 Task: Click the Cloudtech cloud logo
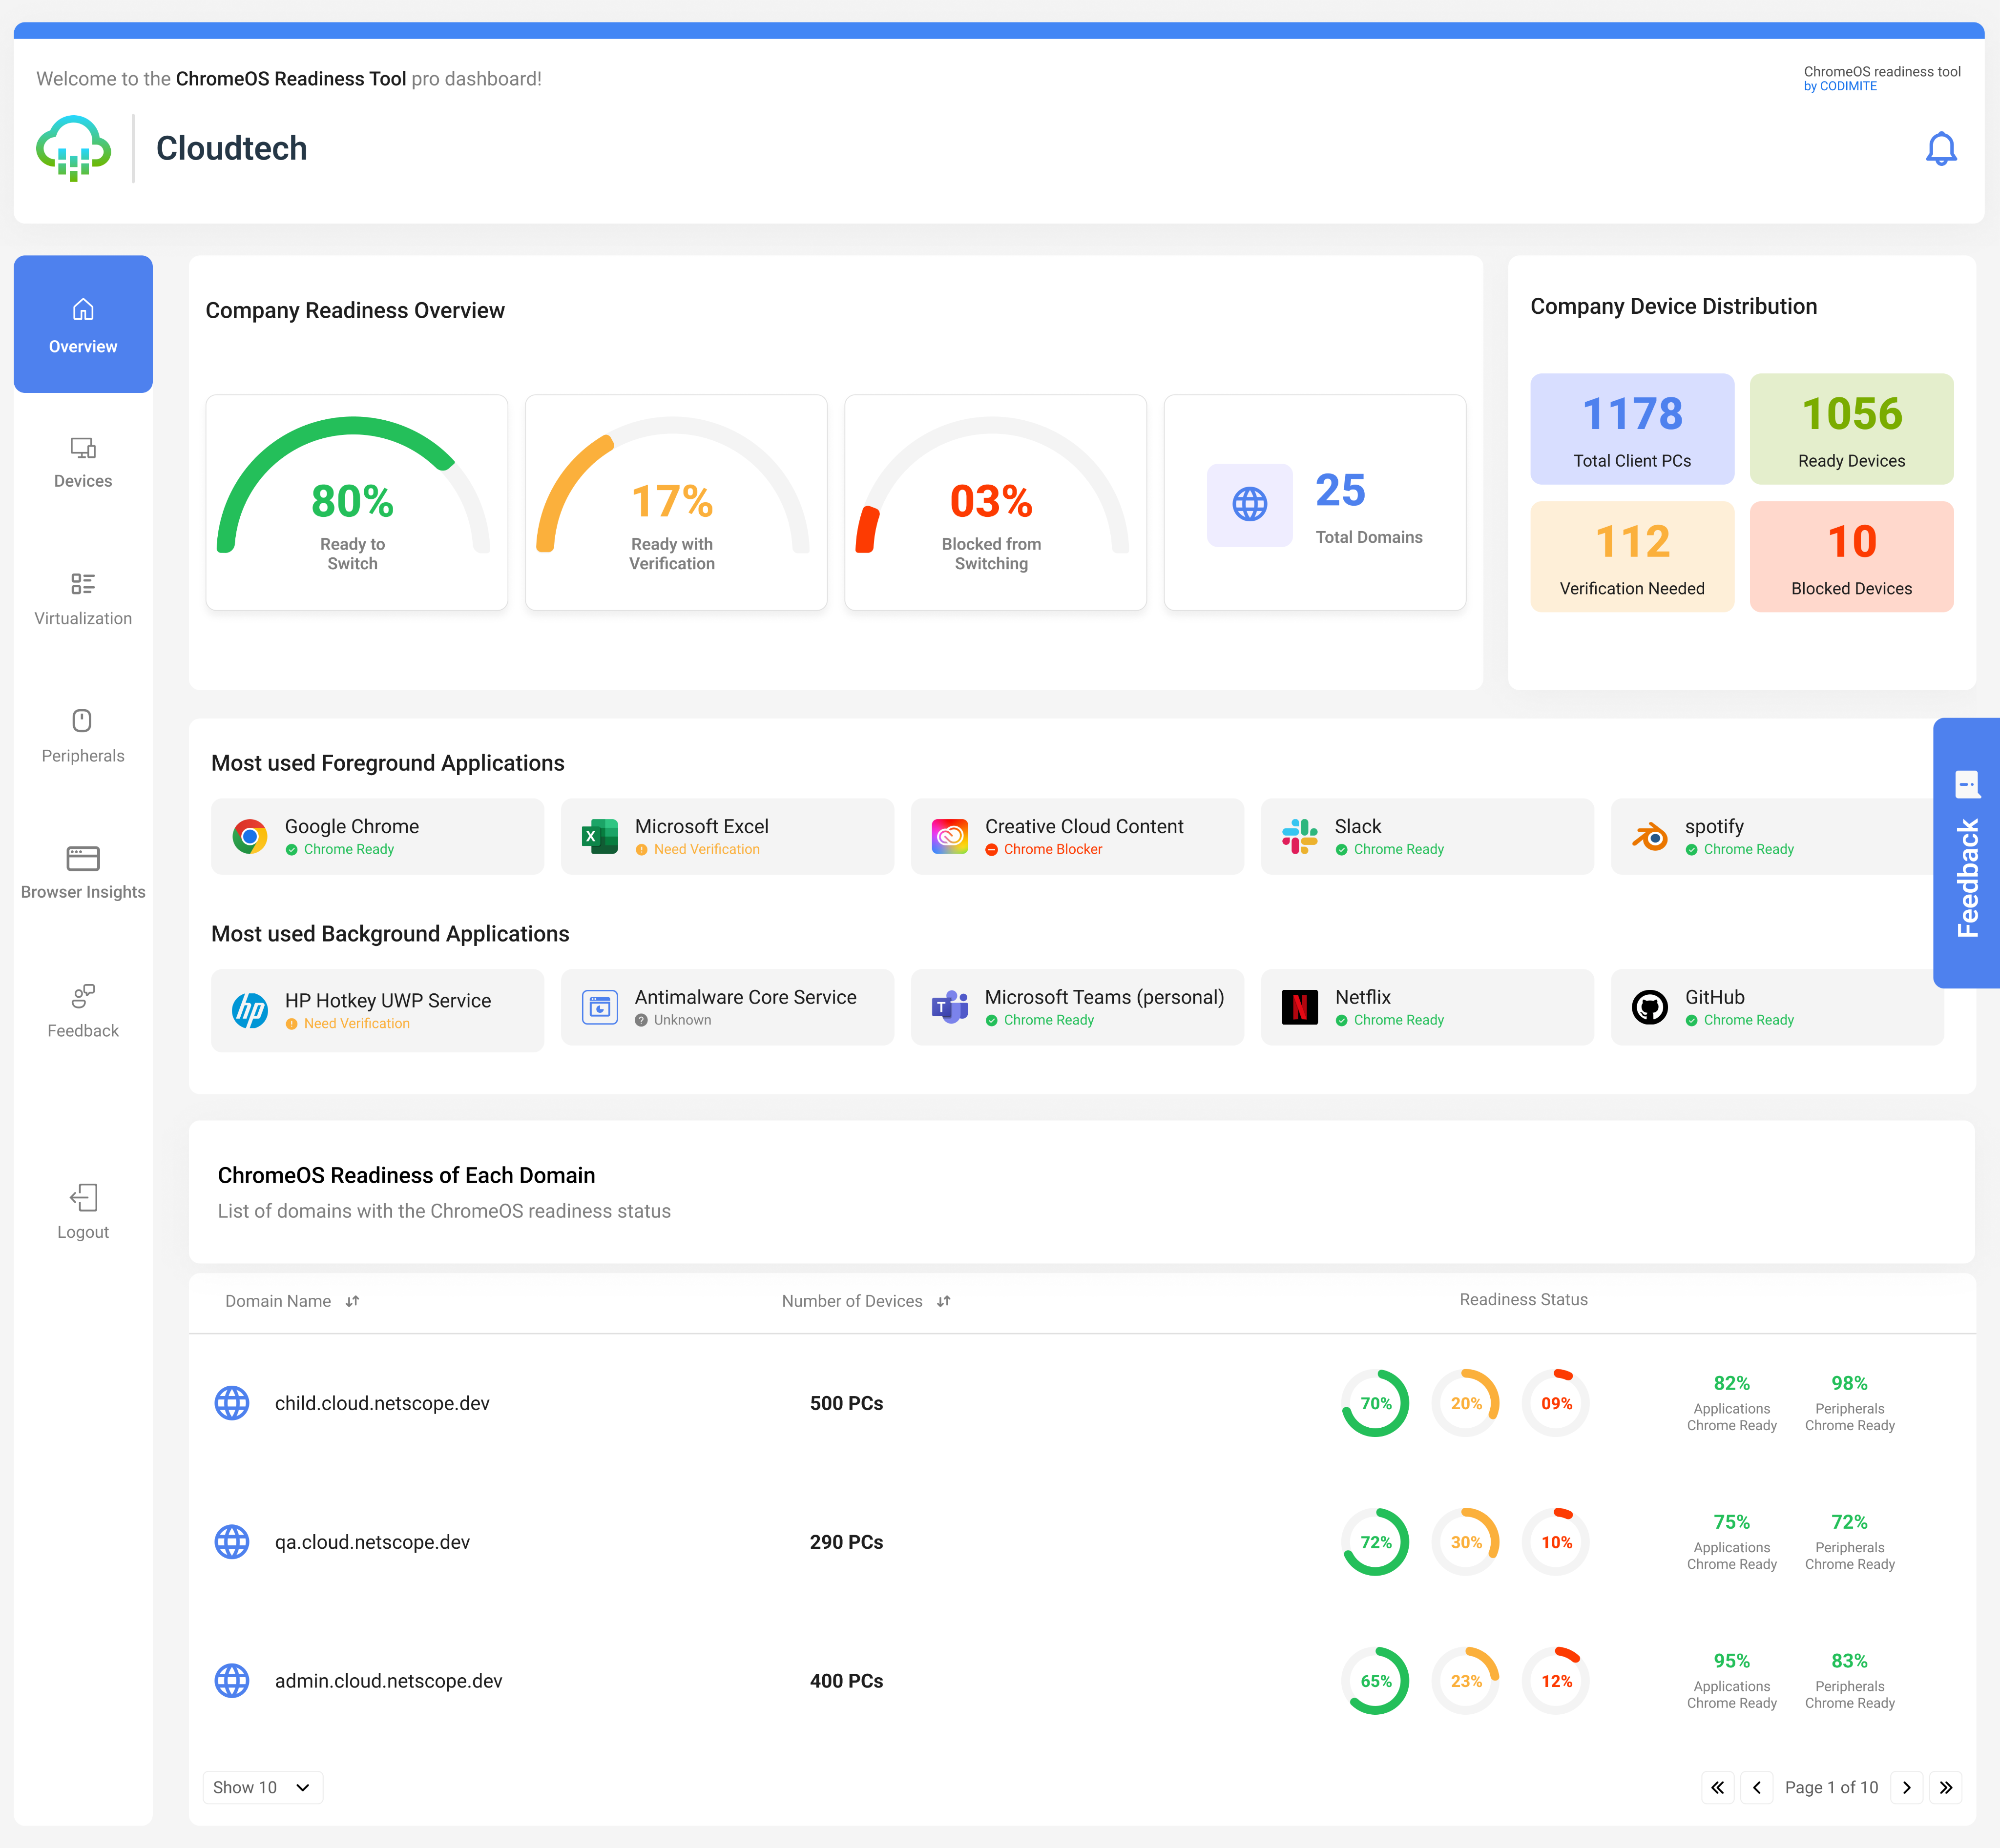(73, 147)
